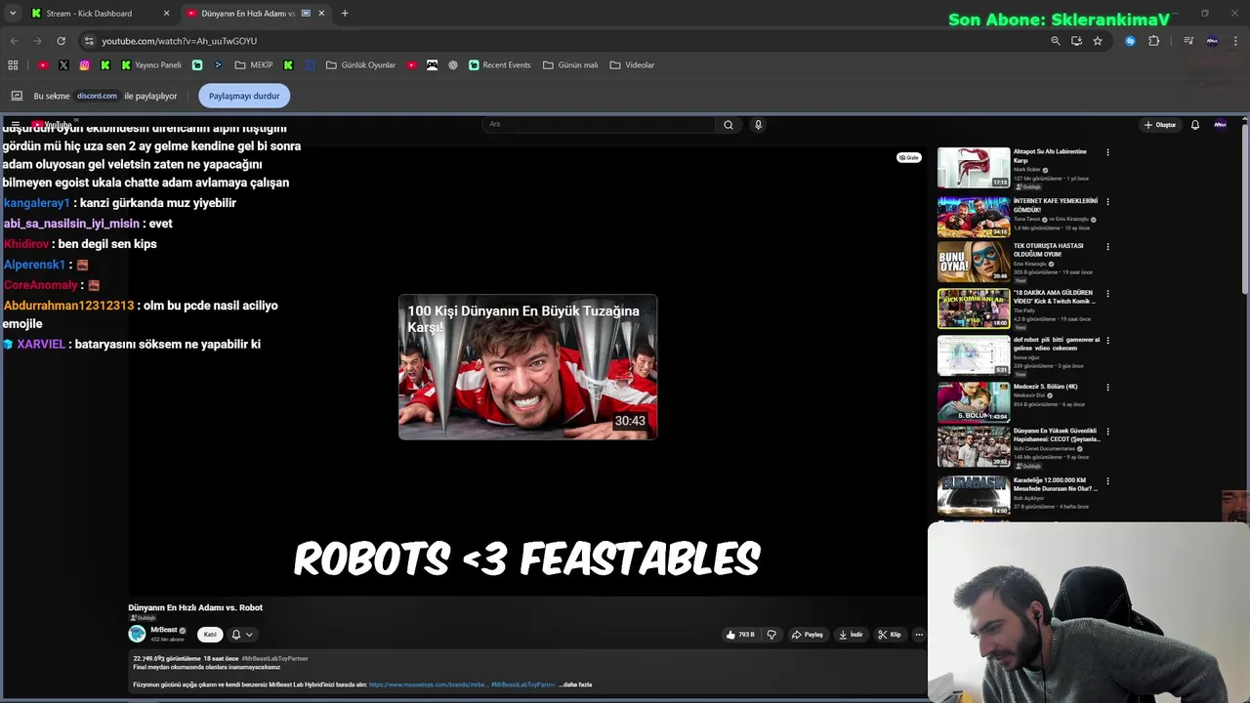Start voice search with the microphone icon

pos(758,125)
